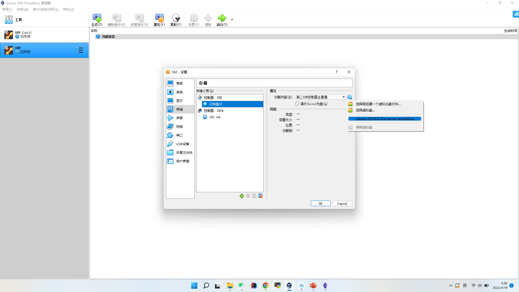
Task: Click the 生成时间 column header
Action: [x=510, y=31]
